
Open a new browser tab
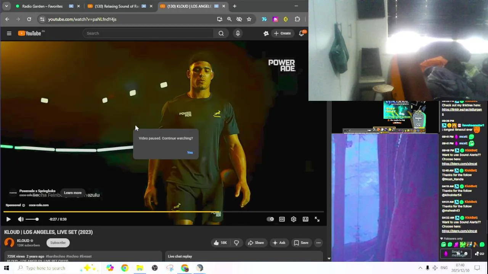coord(234,6)
